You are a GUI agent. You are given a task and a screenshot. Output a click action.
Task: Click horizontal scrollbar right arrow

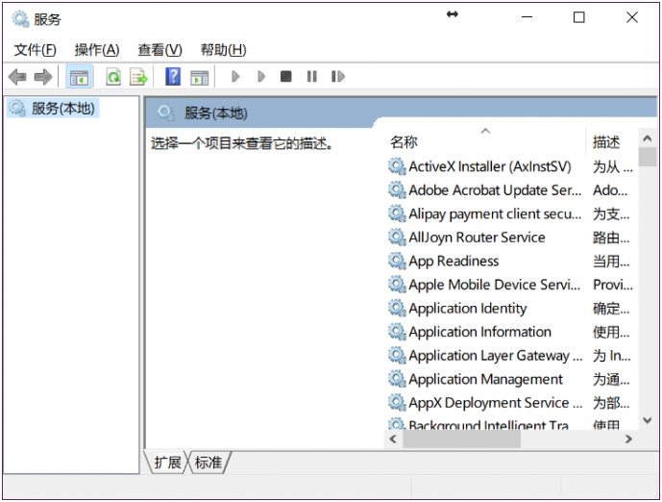point(628,439)
